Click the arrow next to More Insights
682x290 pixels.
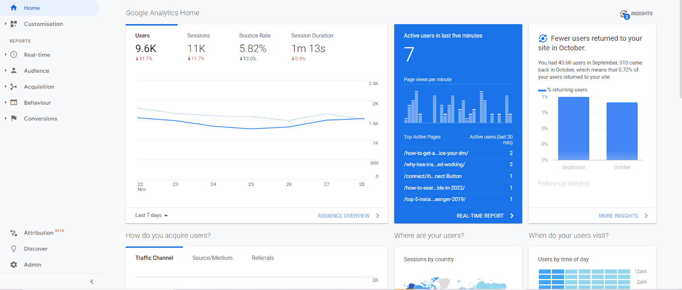(646, 216)
